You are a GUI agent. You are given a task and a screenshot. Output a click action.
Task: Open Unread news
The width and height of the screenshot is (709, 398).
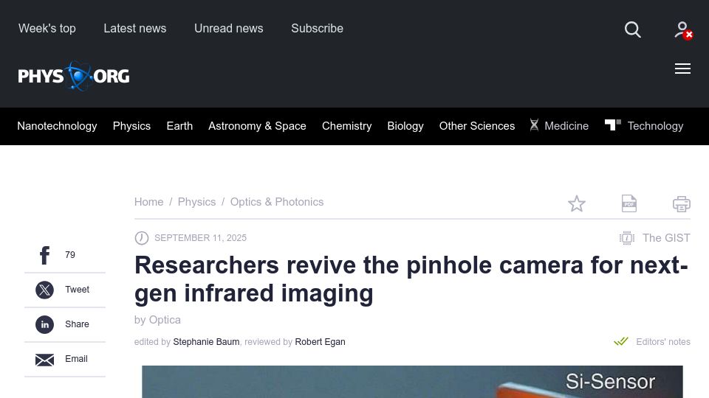tap(229, 29)
